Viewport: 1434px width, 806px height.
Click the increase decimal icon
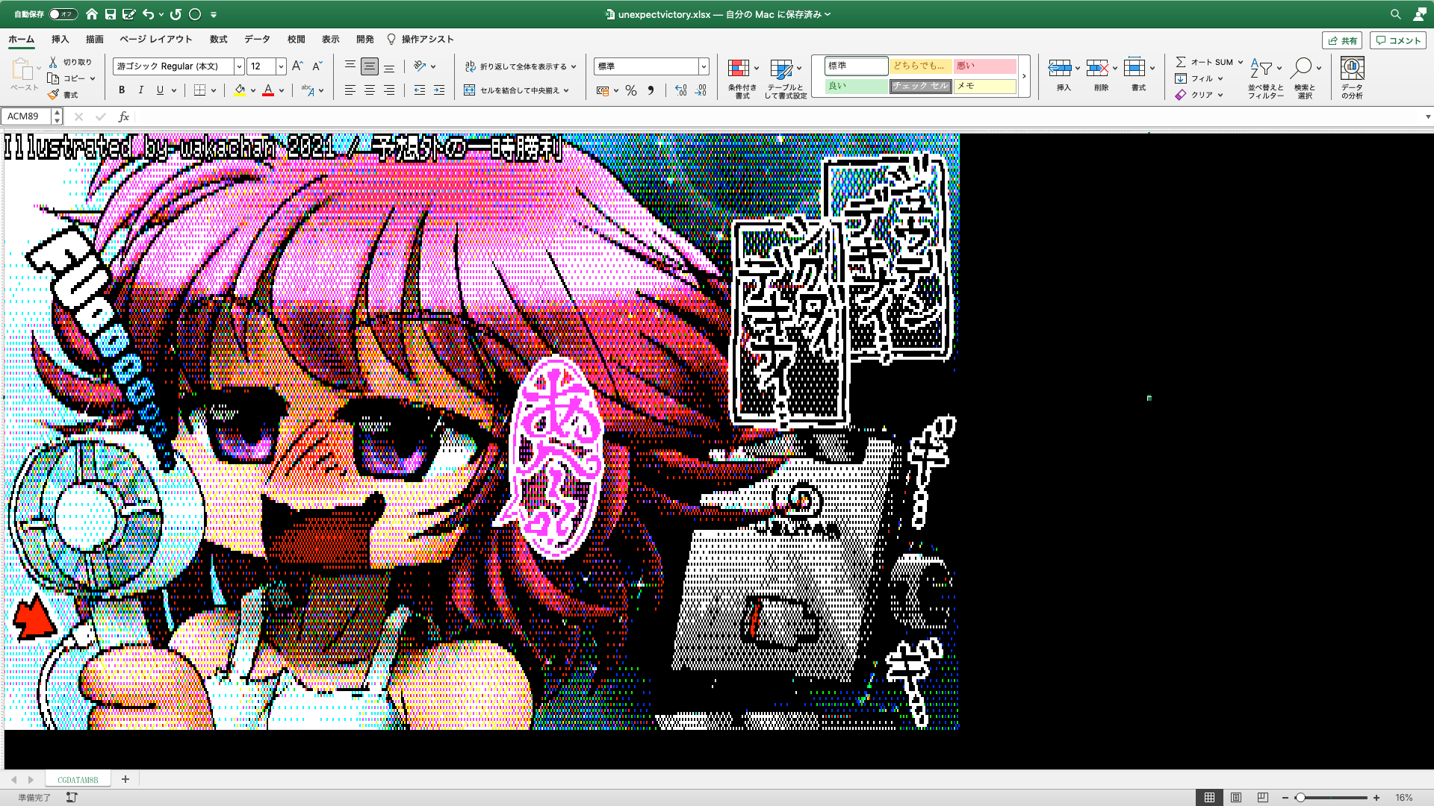(680, 90)
